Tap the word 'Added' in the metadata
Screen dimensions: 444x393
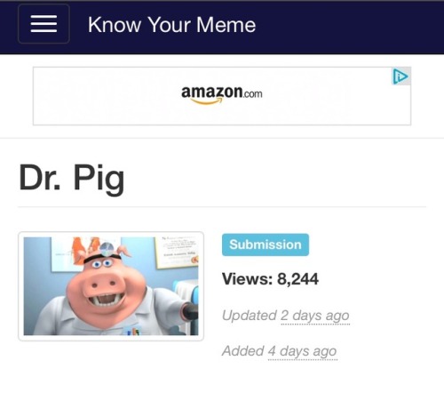coord(242,351)
